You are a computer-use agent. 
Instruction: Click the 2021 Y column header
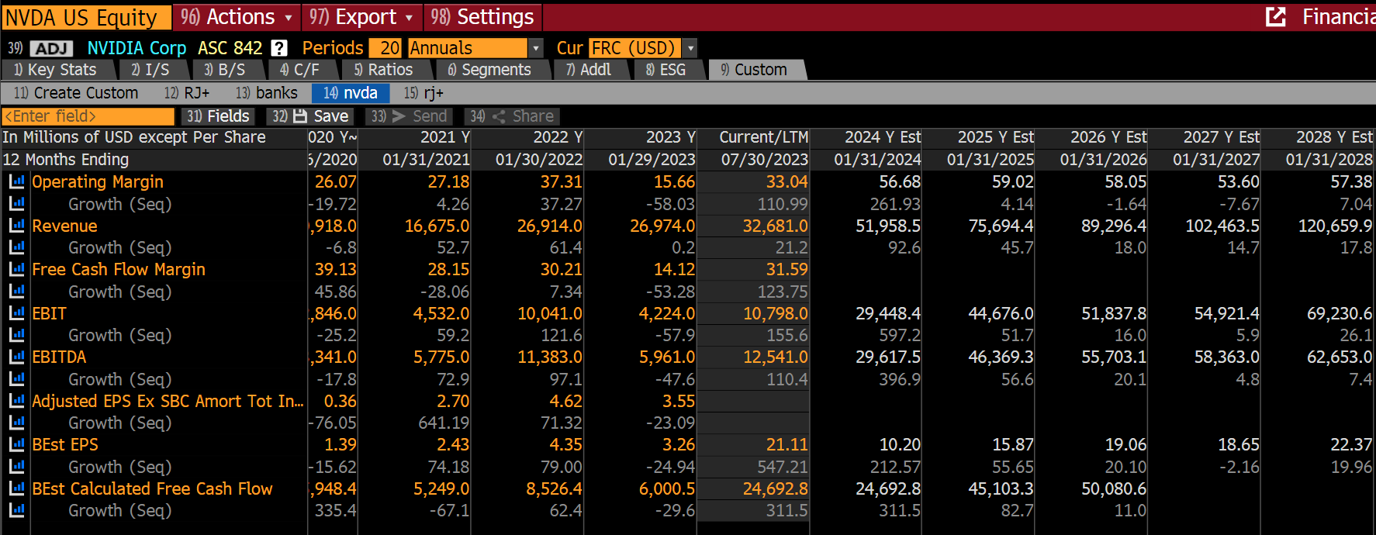(x=444, y=137)
